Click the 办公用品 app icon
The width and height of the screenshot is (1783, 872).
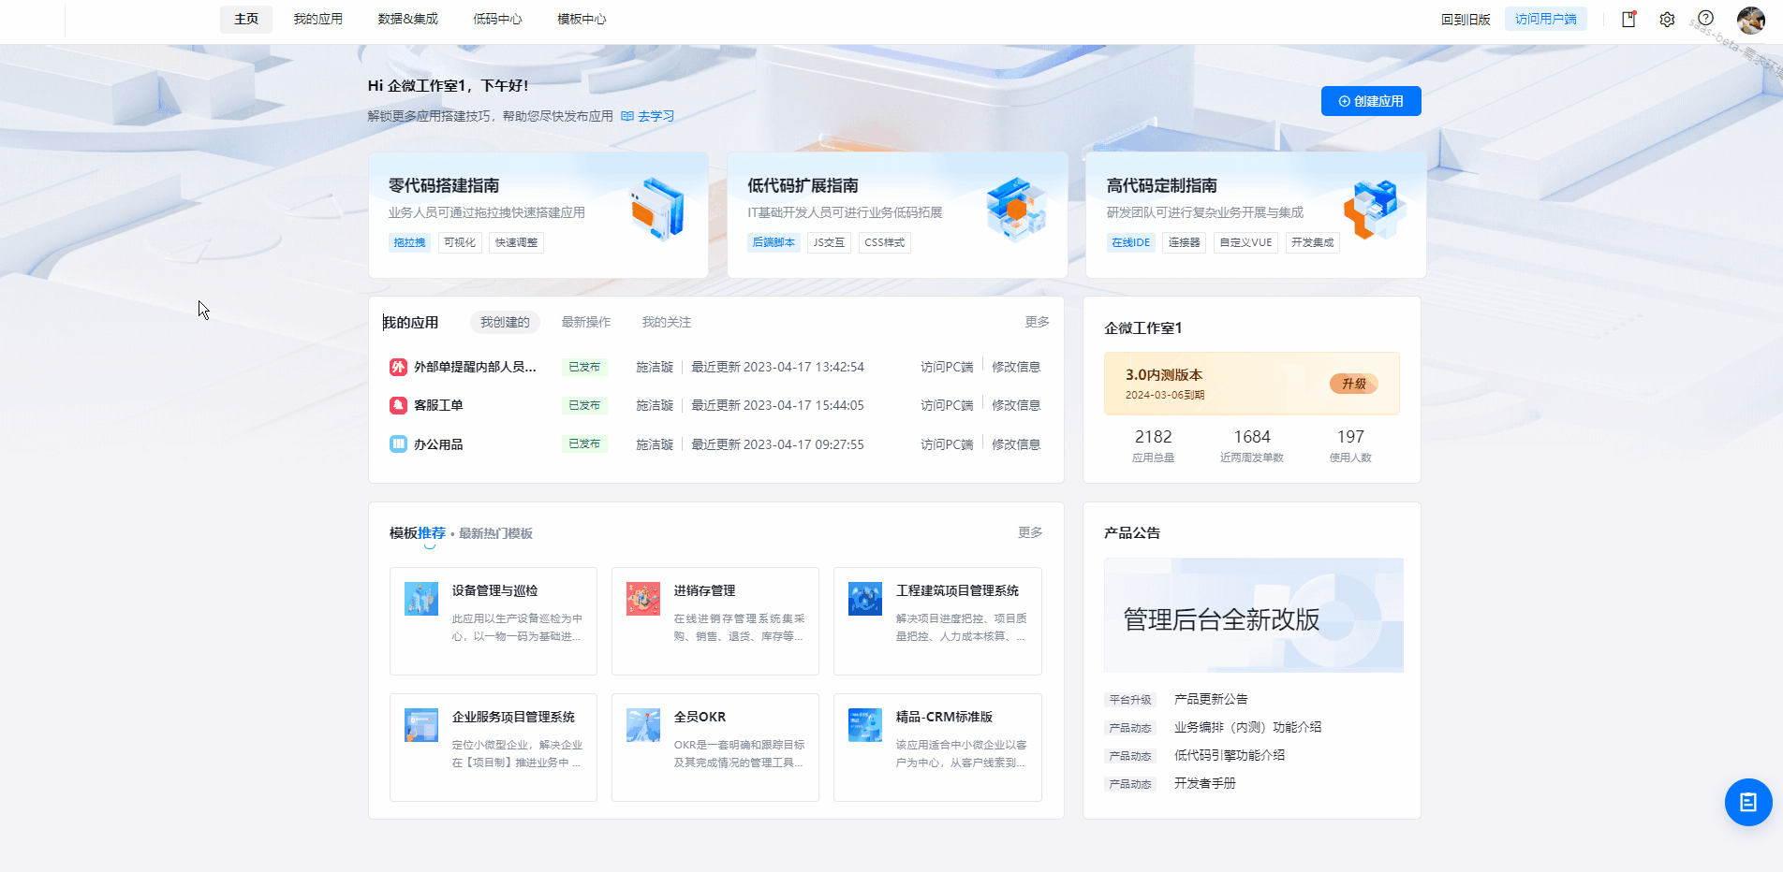(x=398, y=443)
